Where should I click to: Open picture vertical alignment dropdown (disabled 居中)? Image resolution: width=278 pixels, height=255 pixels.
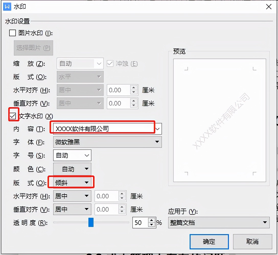tap(80, 103)
